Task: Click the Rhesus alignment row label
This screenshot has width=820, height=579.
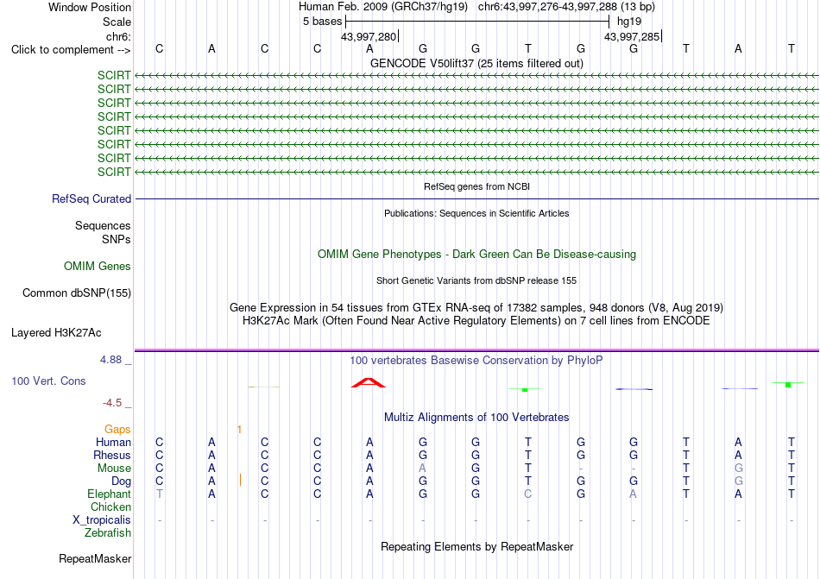Action: point(112,455)
